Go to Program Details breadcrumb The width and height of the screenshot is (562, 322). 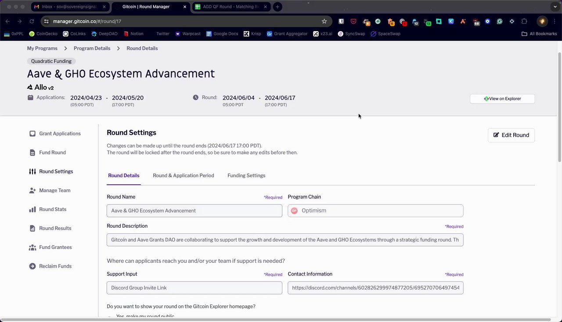point(92,48)
